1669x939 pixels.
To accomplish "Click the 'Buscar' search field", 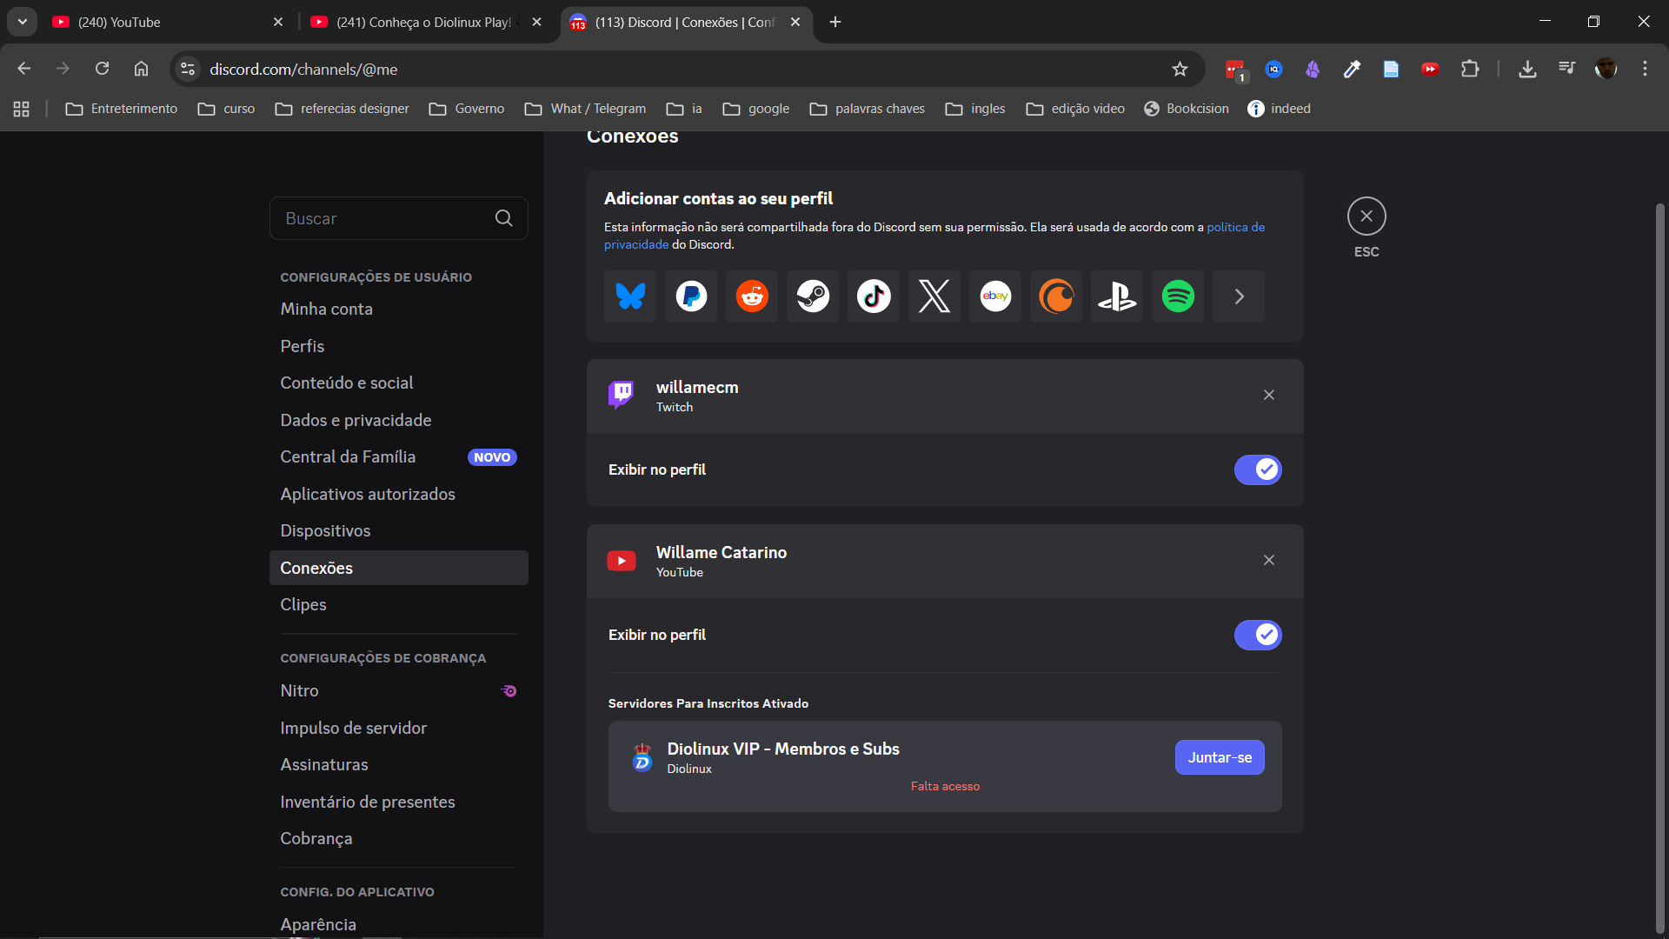I will click(382, 218).
